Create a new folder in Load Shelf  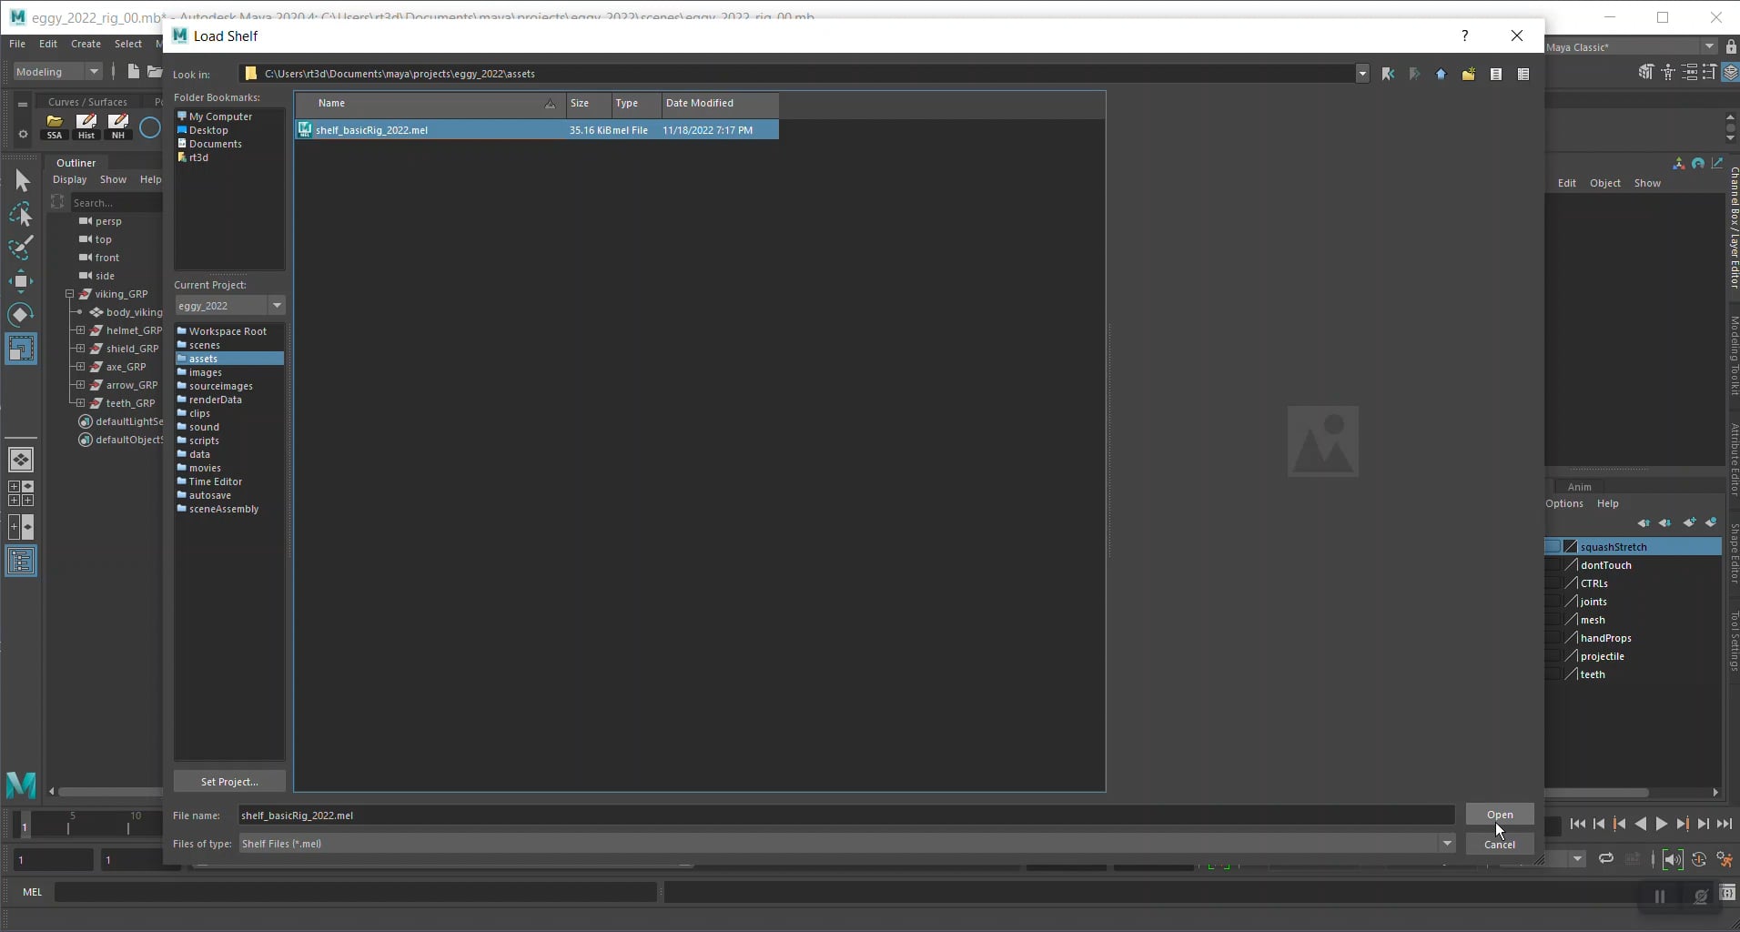[x=1468, y=74]
